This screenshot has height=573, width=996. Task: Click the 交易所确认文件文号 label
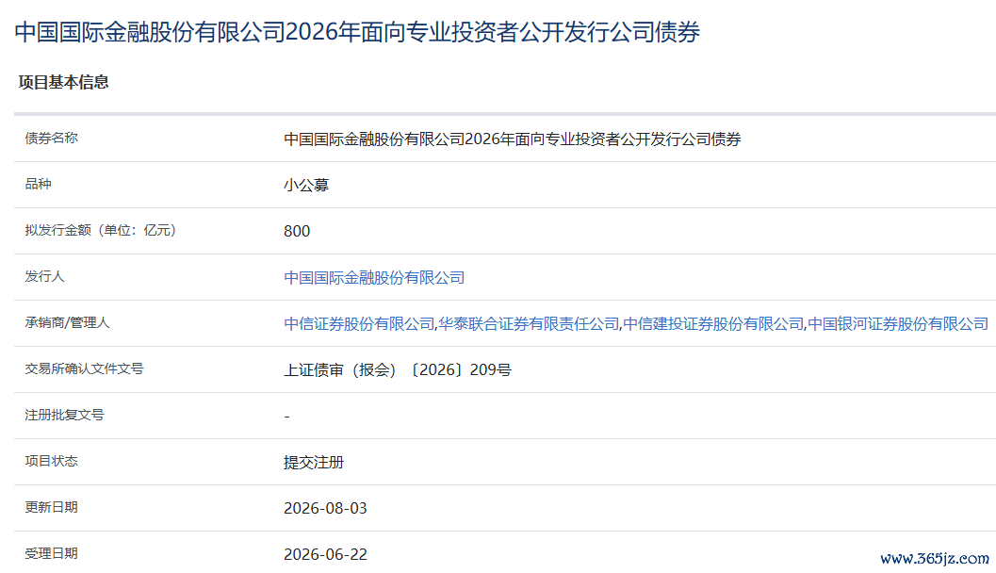pyautogui.click(x=85, y=368)
